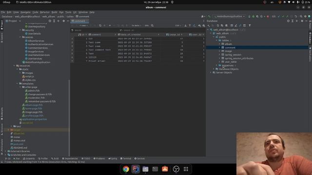Image resolution: width=312 pixels, height=175 pixels.
Task: Add a new row to comment table
Action: pos(110,25)
